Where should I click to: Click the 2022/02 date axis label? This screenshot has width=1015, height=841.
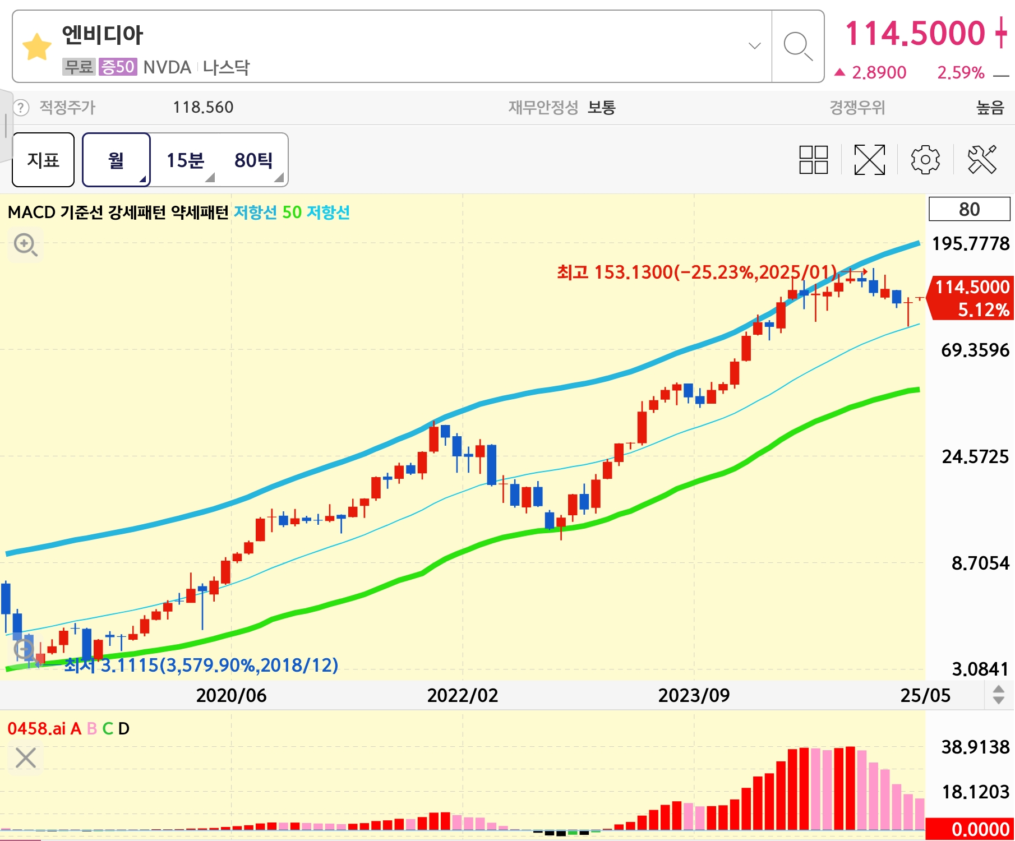pos(463,695)
